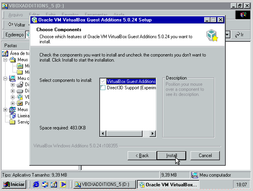Click the Space required: 483.0KB label
The height and width of the screenshot is (191, 253).
(x=62, y=128)
